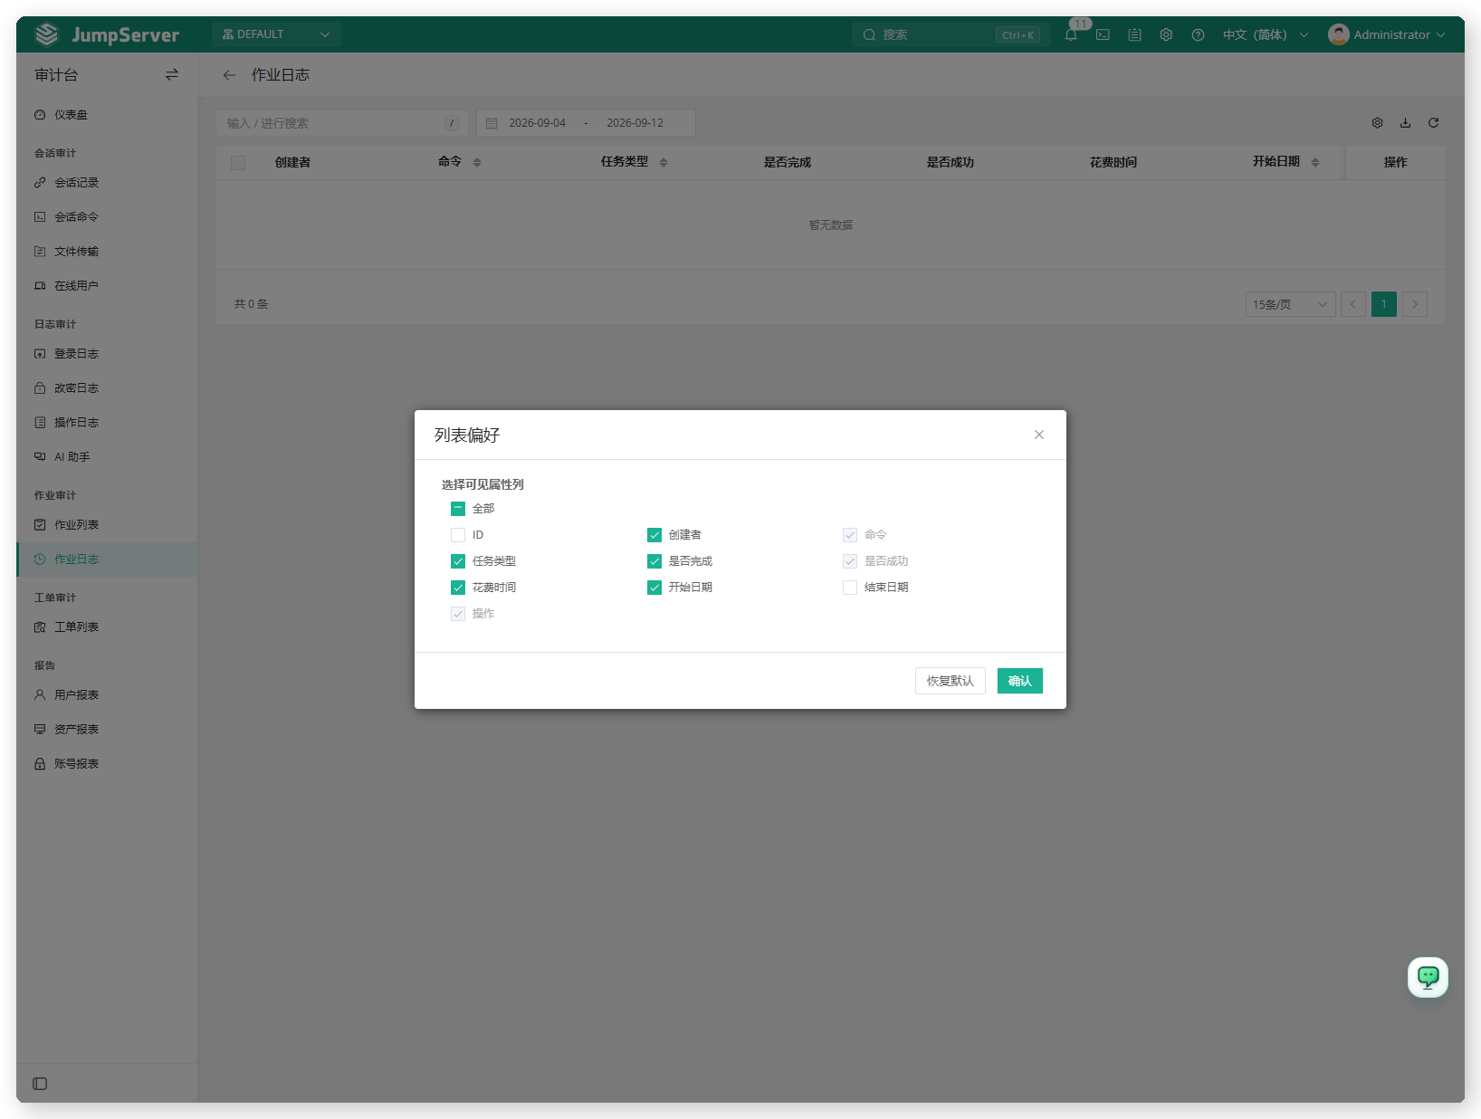1481x1119 pixels.
Task: Open the DEFAULT organization dropdown
Action: tap(276, 34)
